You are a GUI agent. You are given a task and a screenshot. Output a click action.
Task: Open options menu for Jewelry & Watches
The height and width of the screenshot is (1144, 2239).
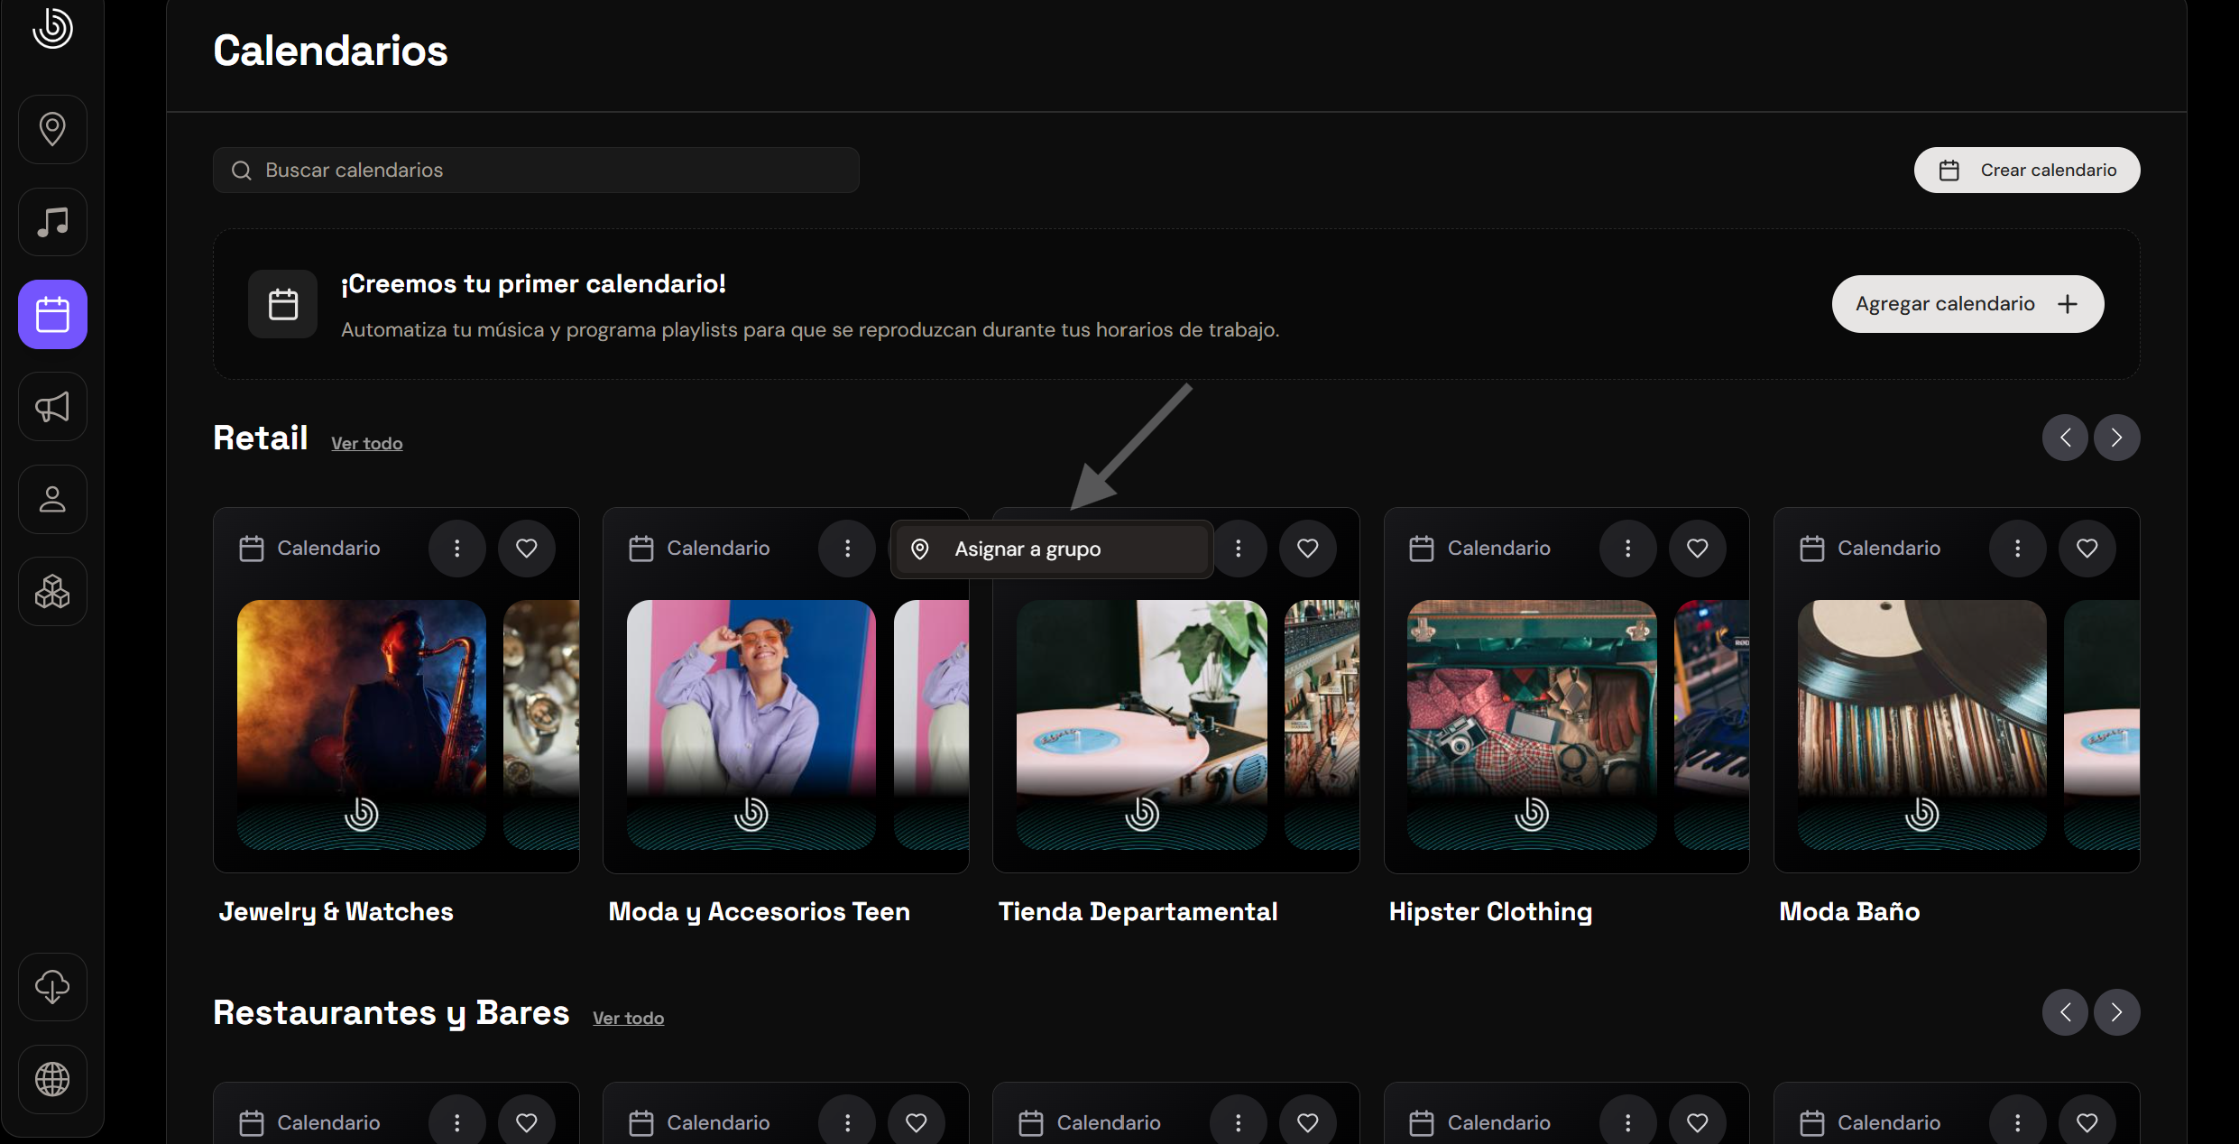(x=457, y=549)
